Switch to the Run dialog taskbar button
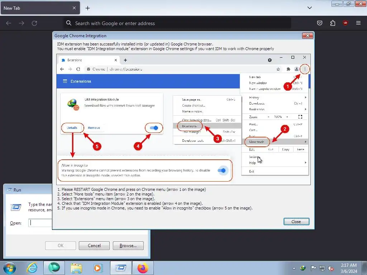The height and width of the screenshot is (275, 367). coord(121,268)
